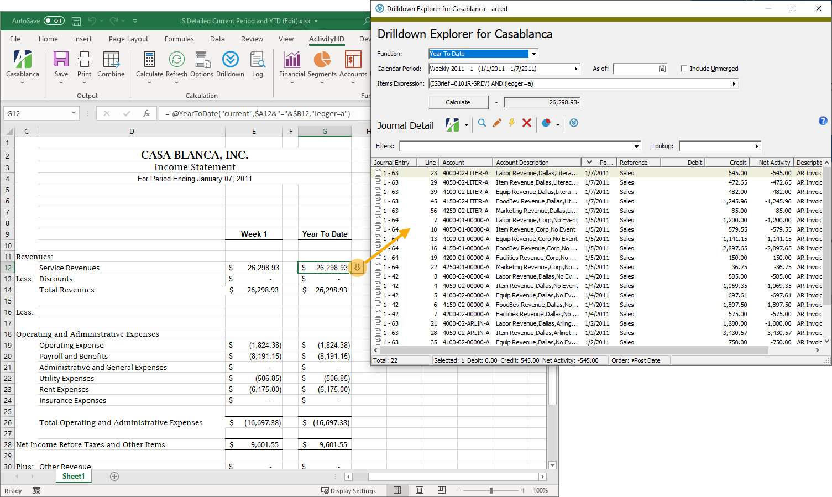Screen dimensions: 832x497
Task: Switch to Page Layout view in the status bar
Action: (420, 490)
